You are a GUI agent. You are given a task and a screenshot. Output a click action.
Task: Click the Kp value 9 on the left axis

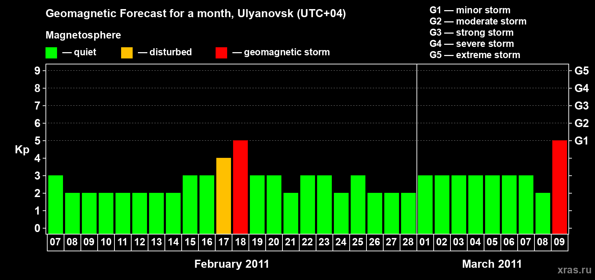coord(37,71)
